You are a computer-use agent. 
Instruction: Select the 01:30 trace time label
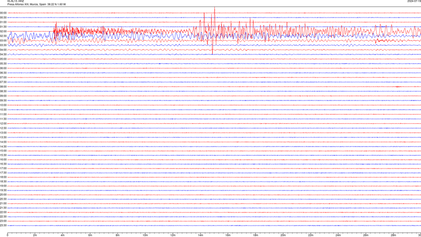pyautogui.click(x=3, y=27)
